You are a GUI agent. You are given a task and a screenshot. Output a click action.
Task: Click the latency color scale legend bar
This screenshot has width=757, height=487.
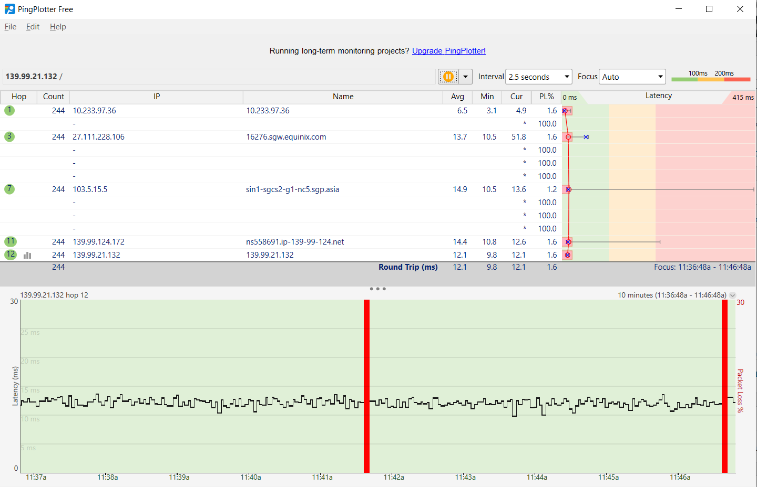(711, 79)
